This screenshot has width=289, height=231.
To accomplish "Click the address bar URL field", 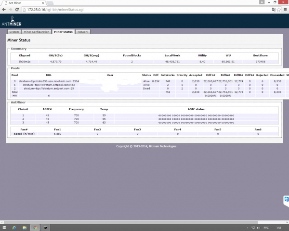I will (146, 10).
